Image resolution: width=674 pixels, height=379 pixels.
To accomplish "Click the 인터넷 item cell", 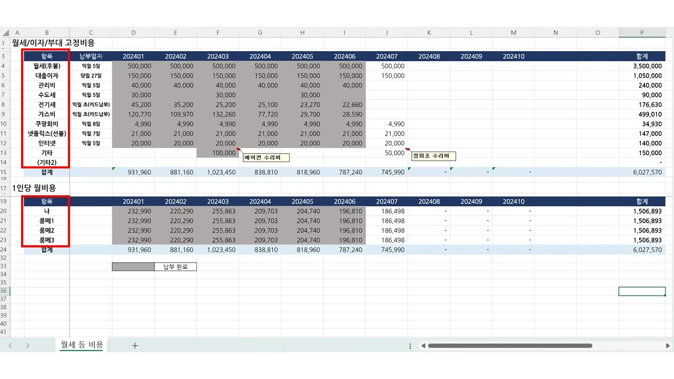I will (x=47, y=143).
